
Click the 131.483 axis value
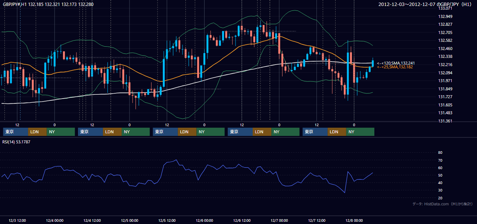pos(445,113)
